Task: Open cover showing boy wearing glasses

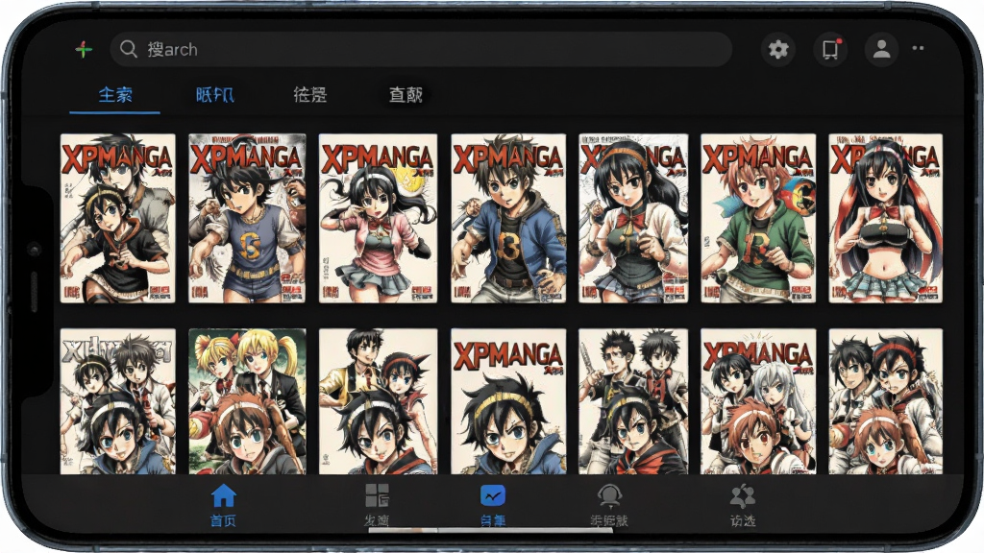Action: [633, 401]
